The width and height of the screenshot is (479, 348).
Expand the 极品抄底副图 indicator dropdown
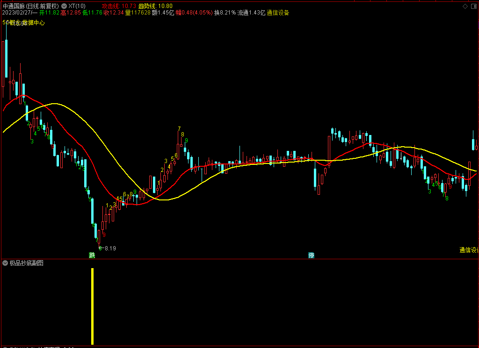pyautogui.click(x=5, y=263)
